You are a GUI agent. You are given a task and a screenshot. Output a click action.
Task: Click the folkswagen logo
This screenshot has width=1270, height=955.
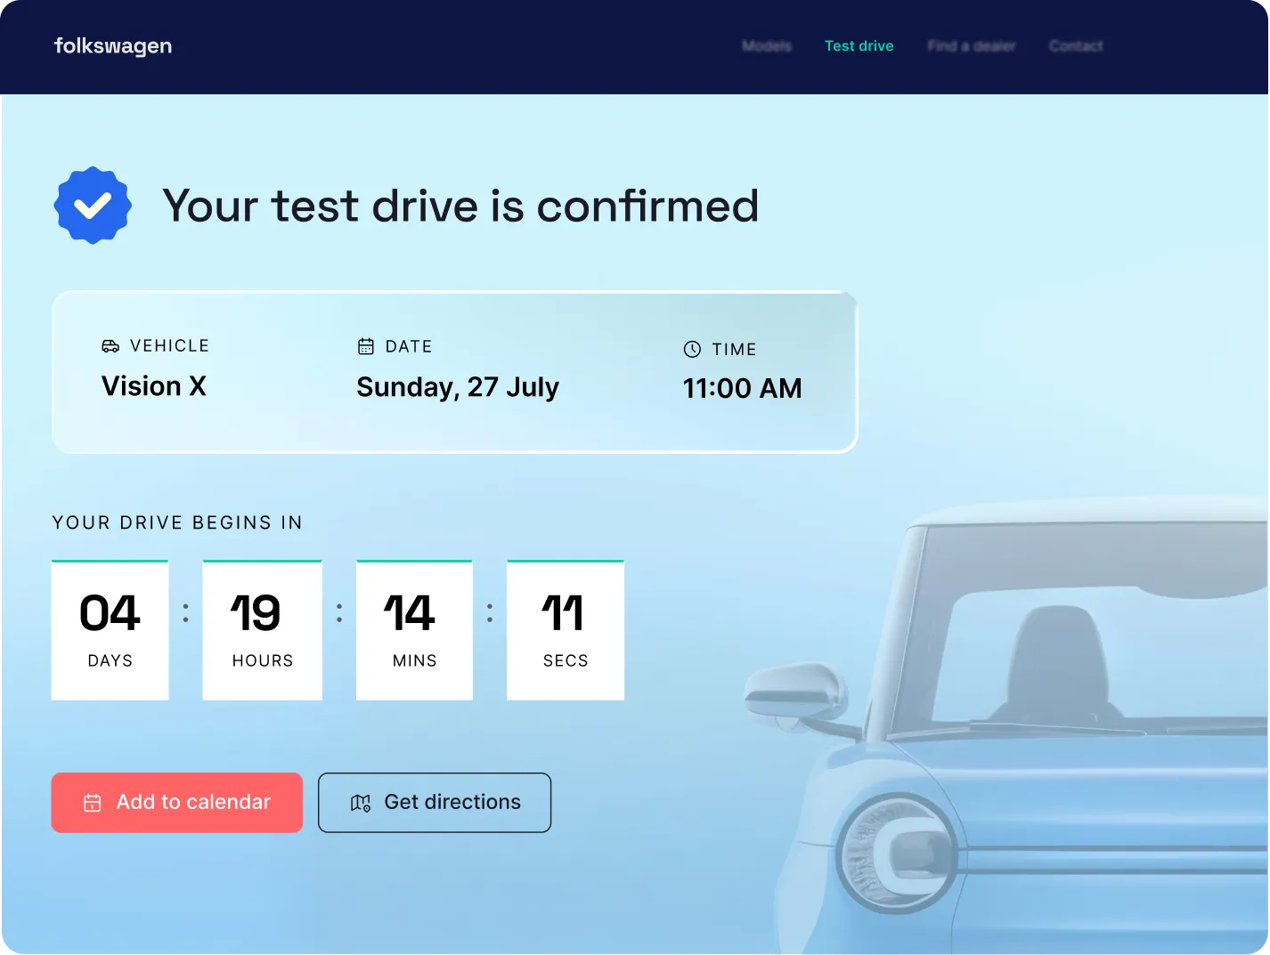(113, 46)
